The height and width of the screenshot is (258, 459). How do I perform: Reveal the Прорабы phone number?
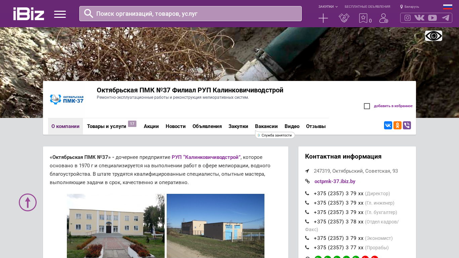pyautogui.click(x=338, y=248)
